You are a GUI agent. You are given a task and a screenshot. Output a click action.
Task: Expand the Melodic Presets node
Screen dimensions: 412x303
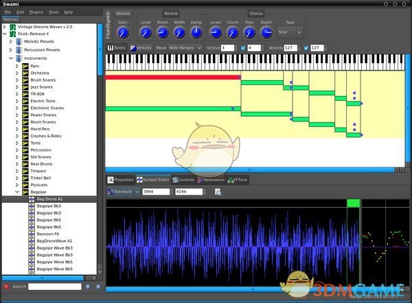click(x=11, y=41)
